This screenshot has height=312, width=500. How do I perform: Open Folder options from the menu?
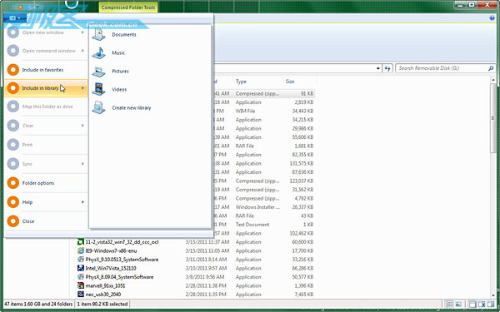click(x=46, y=183)
